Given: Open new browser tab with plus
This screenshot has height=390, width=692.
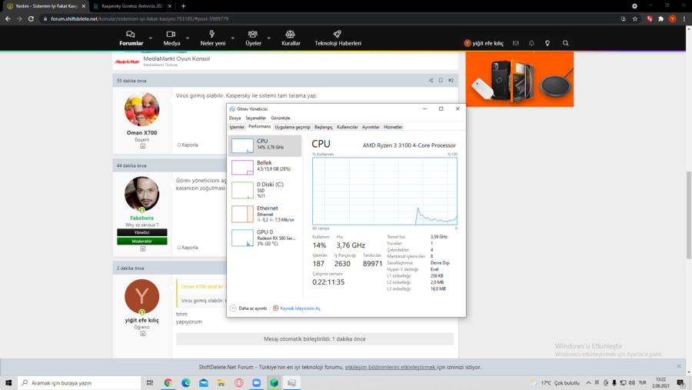Looking at the screenshot, I should 183,6.
